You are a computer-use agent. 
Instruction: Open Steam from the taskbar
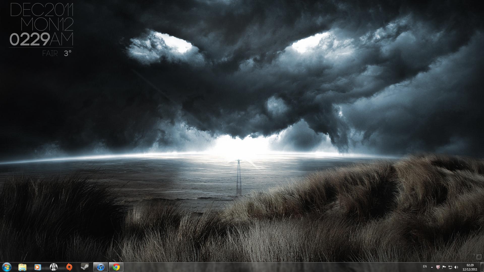point(85,267)
